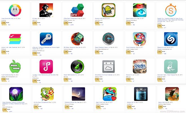
Task: Open the Doodle Jump app icon
Action: [108, 10]
